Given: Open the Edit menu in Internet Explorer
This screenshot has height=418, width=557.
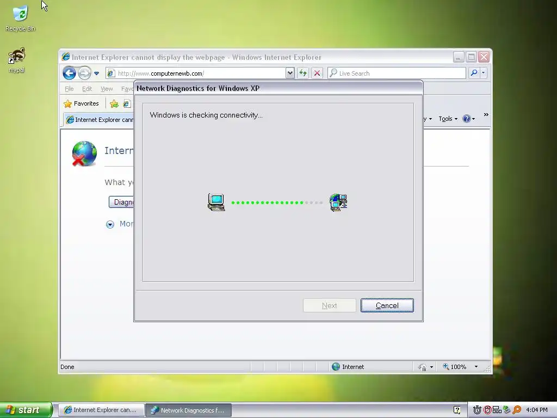Looking at the screenshot, I should (x=87, y=89).
